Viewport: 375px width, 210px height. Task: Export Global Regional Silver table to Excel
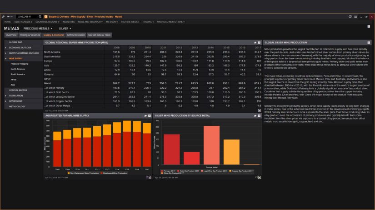[x=260, y=110]
